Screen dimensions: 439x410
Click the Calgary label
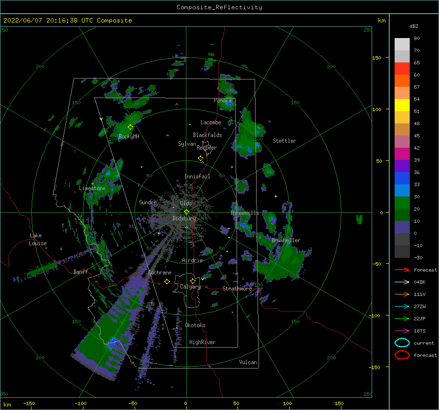pyautogui.click(x=190, y=287)
